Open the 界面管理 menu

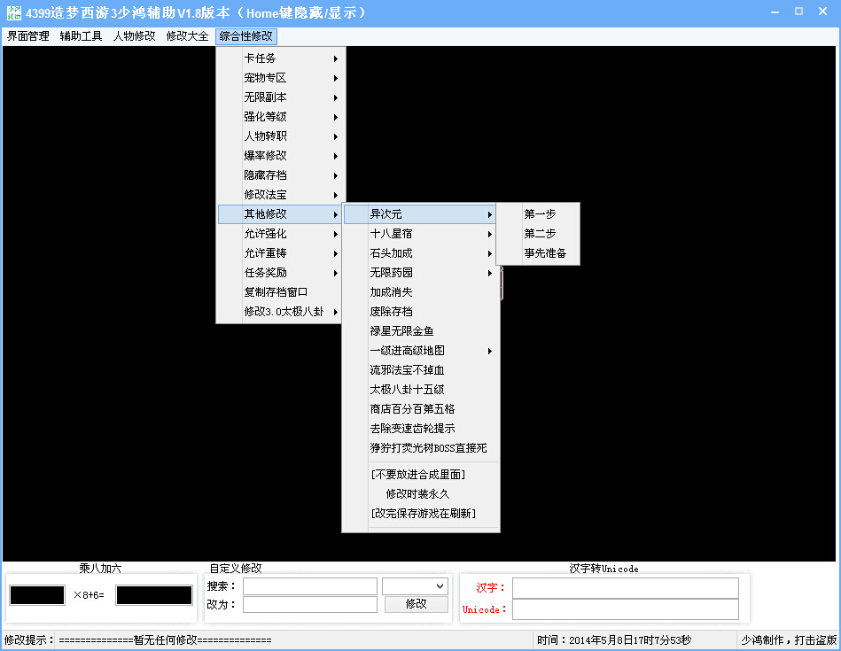[x=27, y=36]
